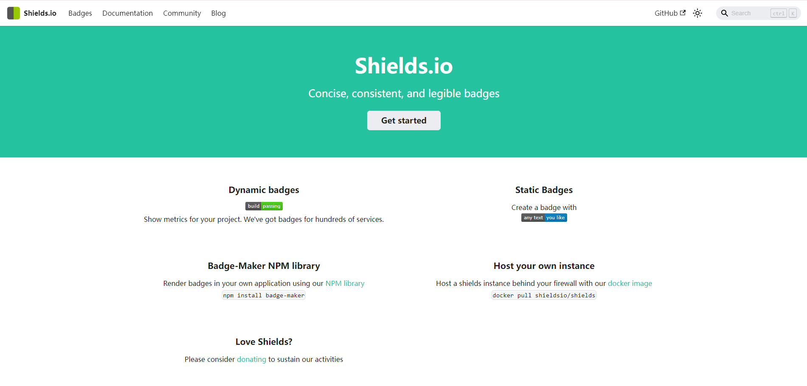Open the Badges menu item

pos(80,13)
